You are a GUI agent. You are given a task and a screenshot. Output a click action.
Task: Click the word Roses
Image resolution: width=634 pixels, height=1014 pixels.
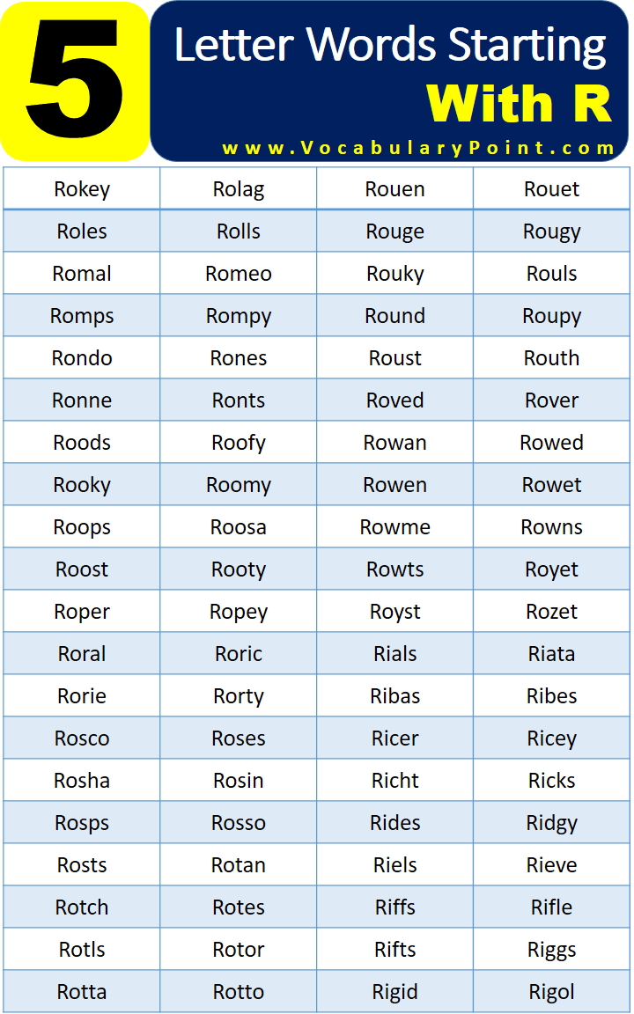[x=239, y=738]
